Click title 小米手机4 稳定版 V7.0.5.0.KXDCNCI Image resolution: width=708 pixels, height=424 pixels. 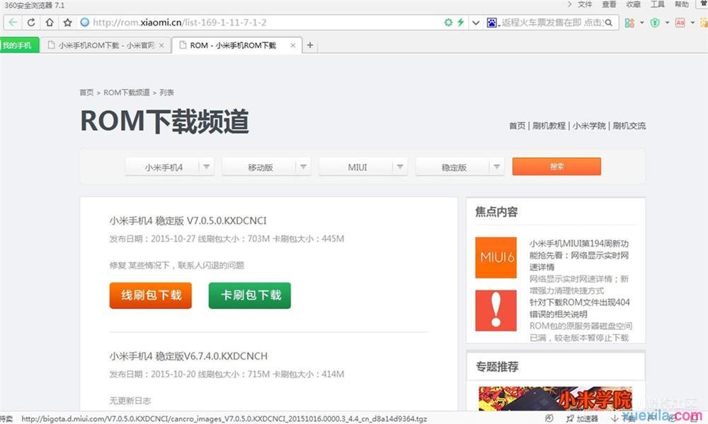click(188, 220)
